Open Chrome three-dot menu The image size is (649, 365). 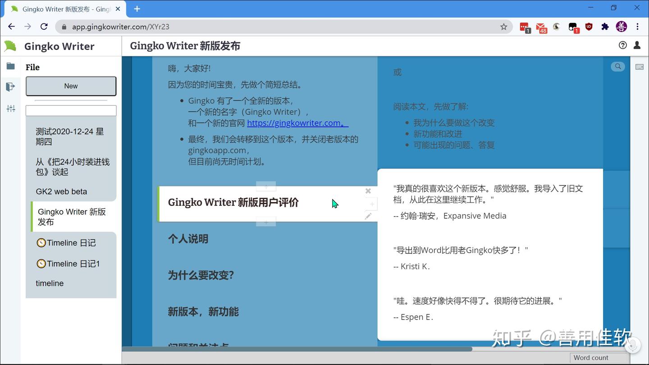click(637, 27)
